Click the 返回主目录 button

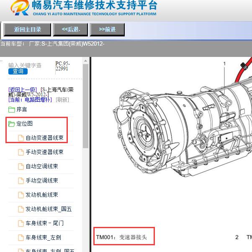click(x=27, y=29)
